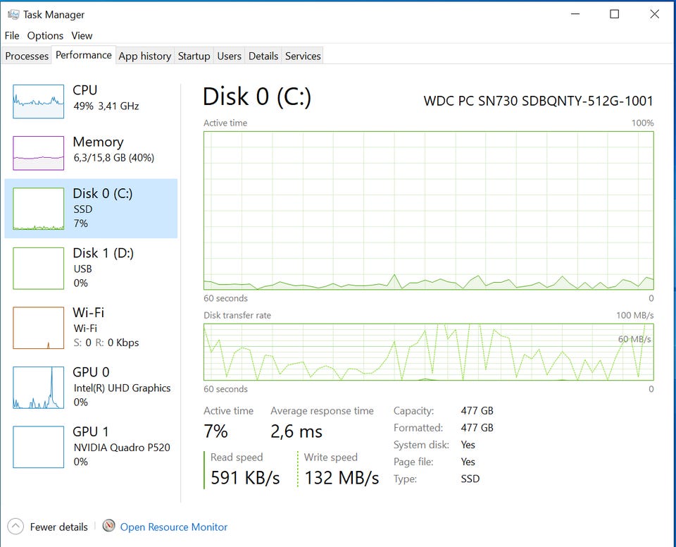This screenshot has width=676, height=547.
Task: Maximize the Task Manager window
Action: [614, 14]
